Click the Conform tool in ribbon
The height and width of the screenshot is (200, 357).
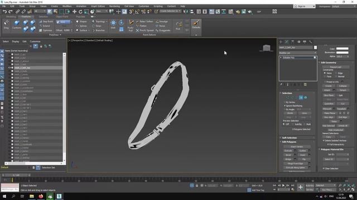[17, 24]
